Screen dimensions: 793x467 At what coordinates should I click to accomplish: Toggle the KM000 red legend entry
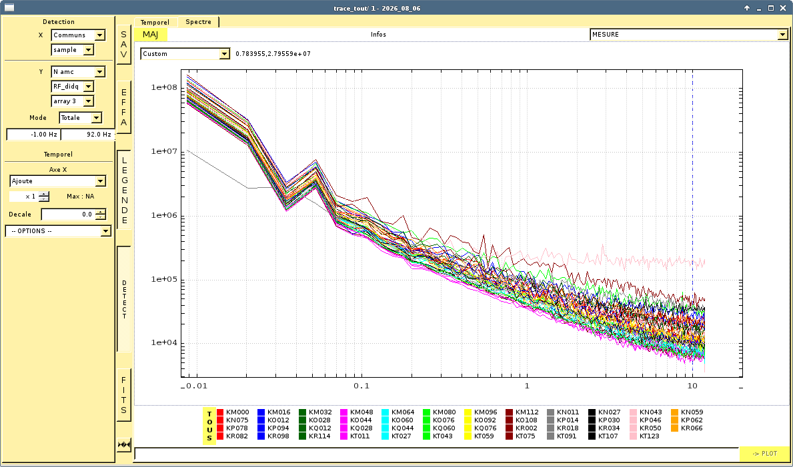pyautogui.click(x=233, y=412)
